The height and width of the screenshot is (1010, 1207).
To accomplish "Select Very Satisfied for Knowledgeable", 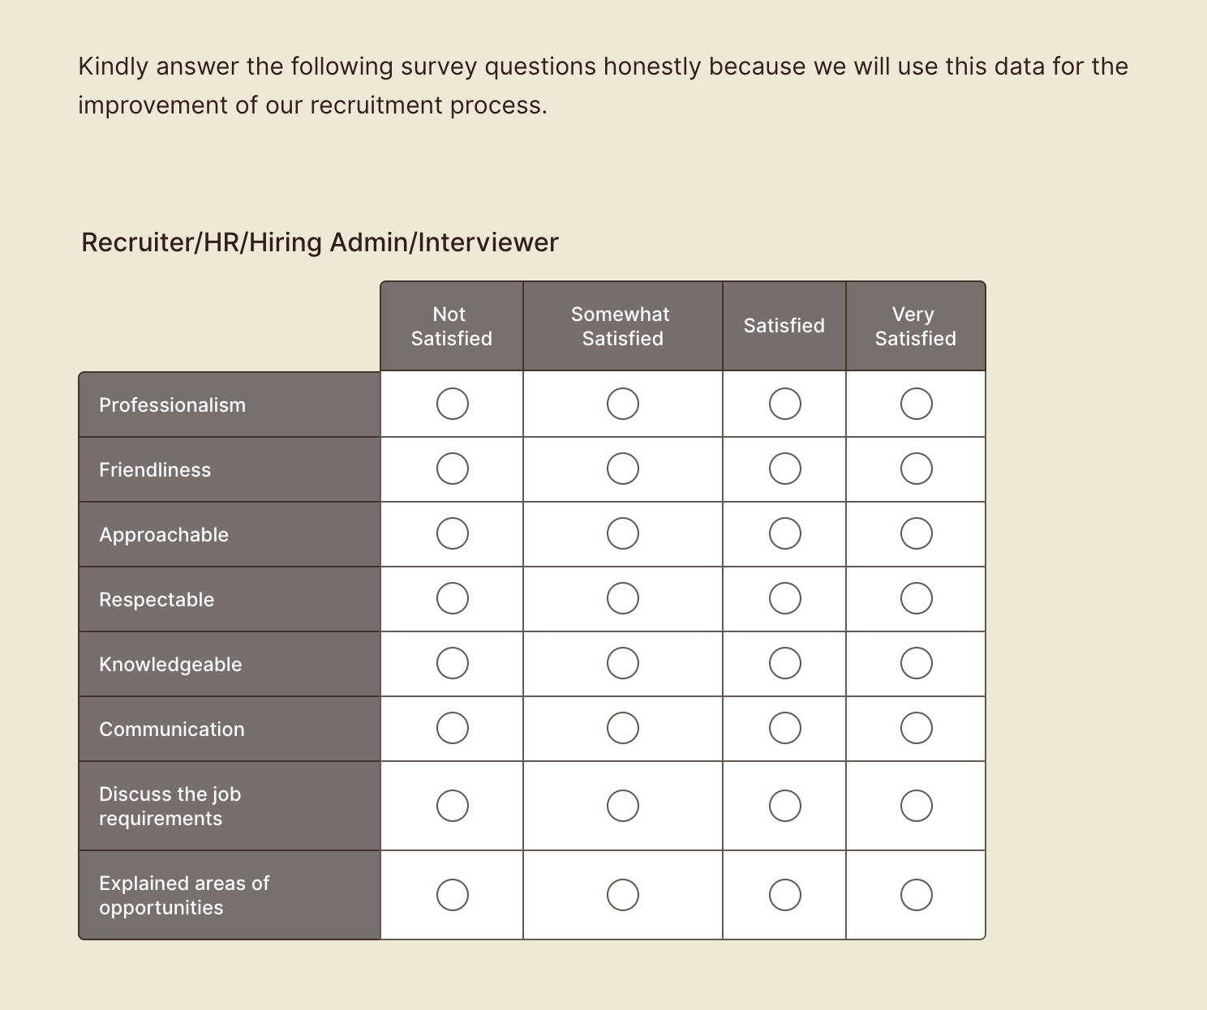I will pos(916,663).
